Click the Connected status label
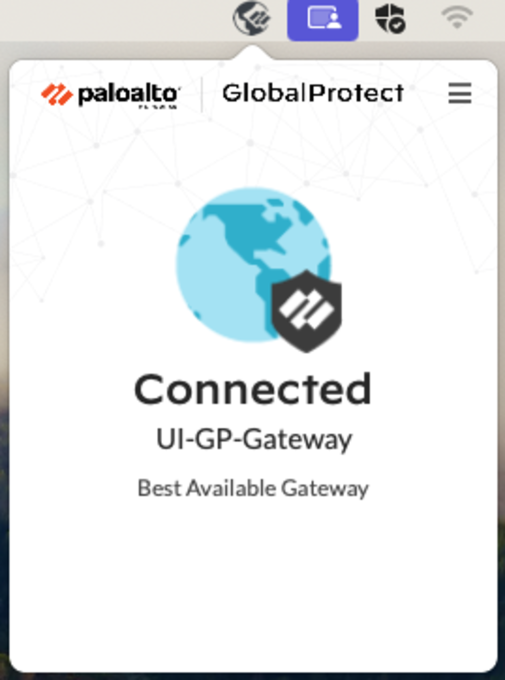 click(252, 389)
